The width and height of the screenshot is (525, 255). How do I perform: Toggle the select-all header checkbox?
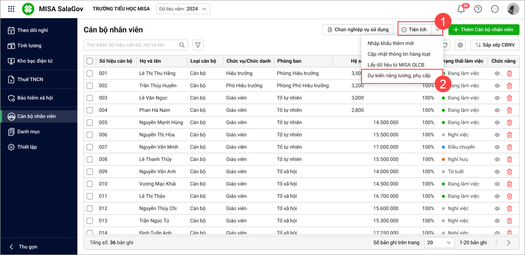89,61
